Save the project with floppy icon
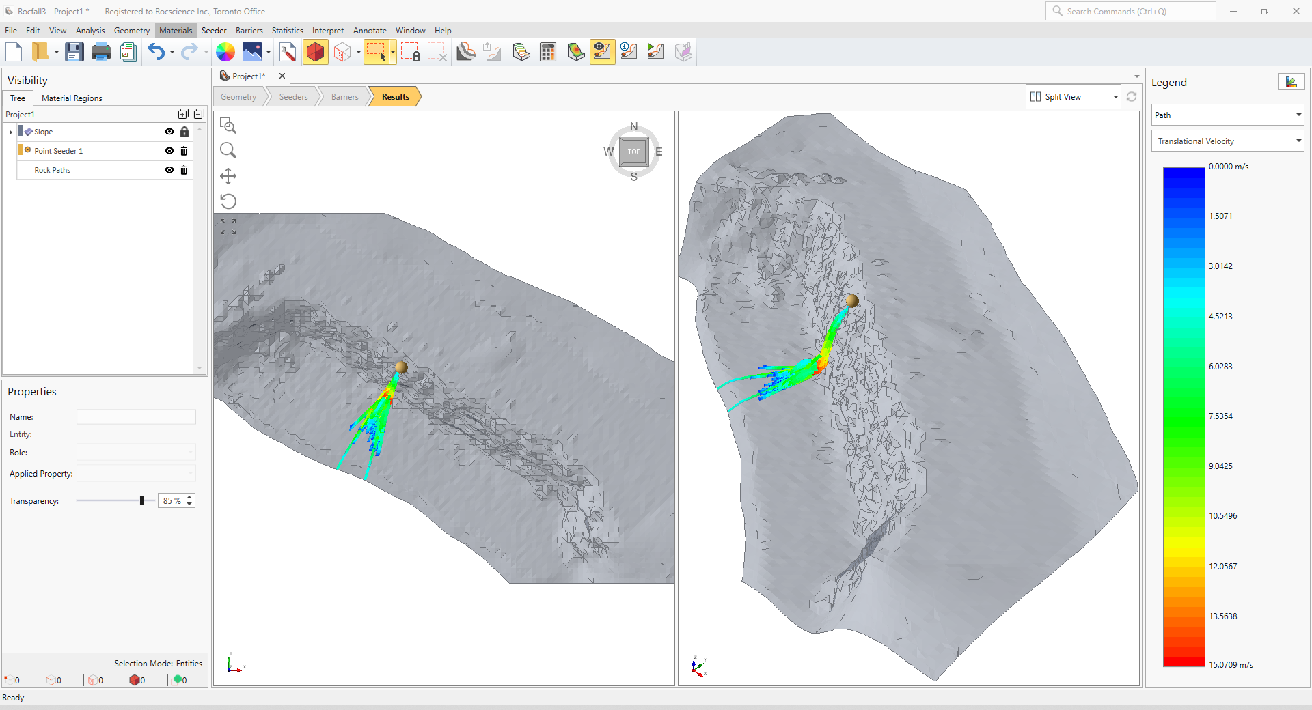This screenshot has width=1312, height=710. tap(74, 52)
